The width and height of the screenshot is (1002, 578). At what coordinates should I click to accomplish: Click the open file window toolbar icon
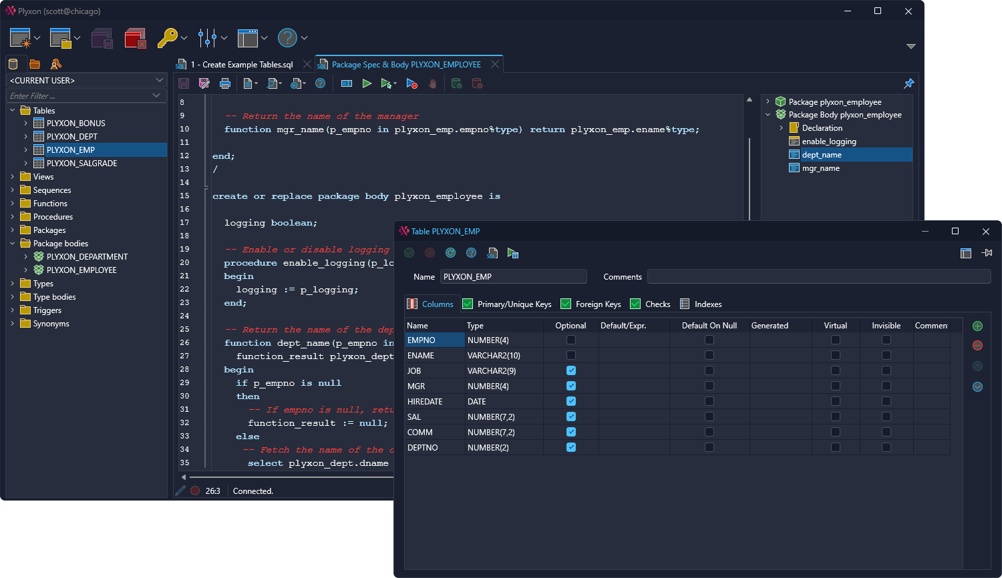60,38
